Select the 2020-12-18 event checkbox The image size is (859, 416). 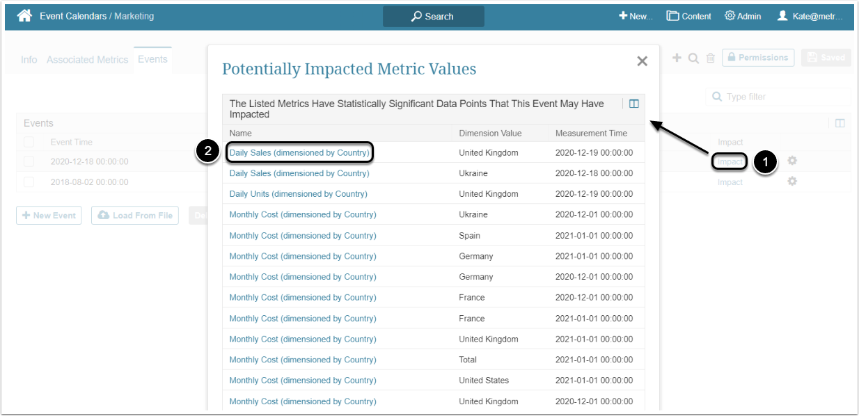pos(29,161)
